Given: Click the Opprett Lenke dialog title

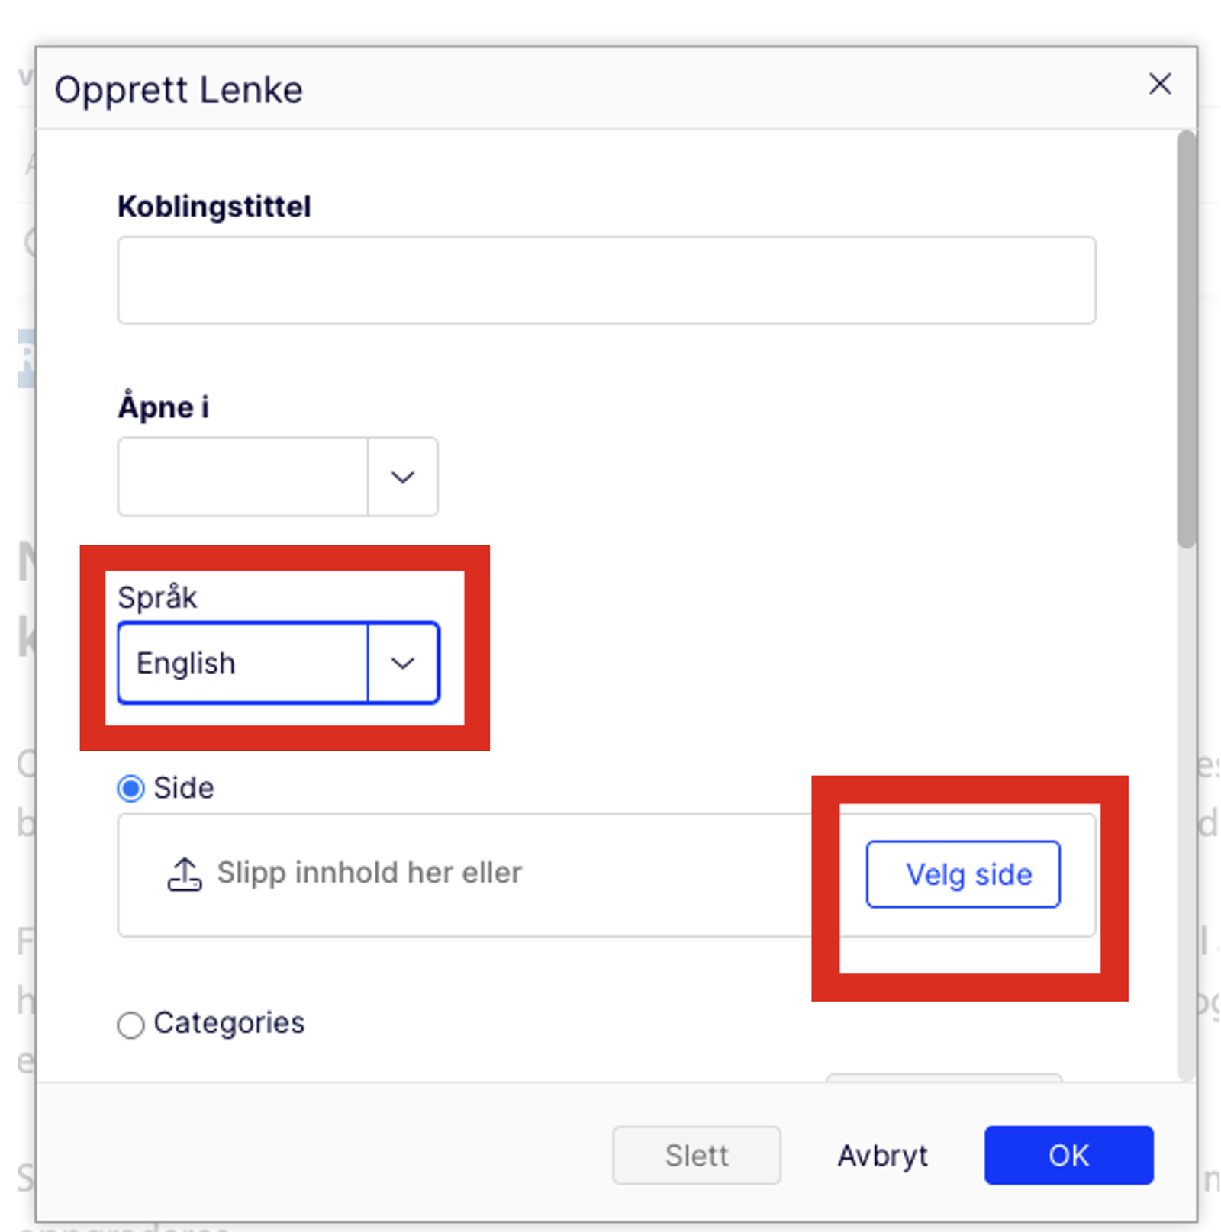Looking at the screenshot, I should 179,90.
